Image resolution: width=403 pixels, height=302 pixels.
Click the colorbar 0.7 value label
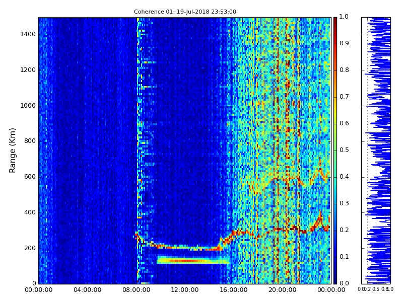(x=344, y=97)
